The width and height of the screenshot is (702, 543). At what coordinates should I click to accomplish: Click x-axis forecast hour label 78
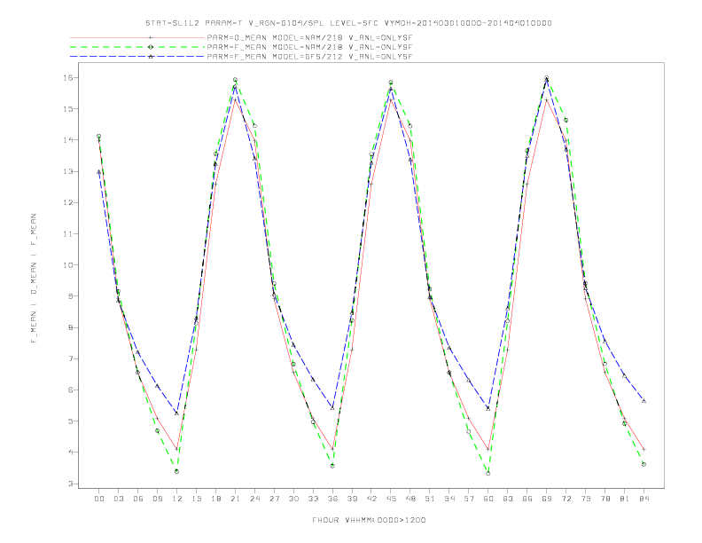click(604, 499)
